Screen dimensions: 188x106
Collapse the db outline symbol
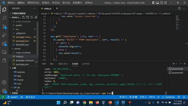click(12, 87)
